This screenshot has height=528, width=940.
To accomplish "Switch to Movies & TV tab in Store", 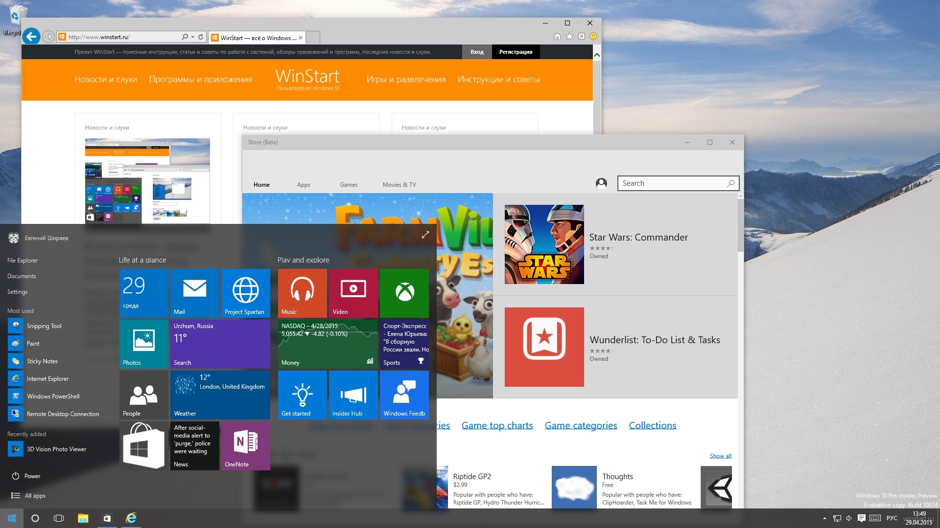I will click(399, 185).
